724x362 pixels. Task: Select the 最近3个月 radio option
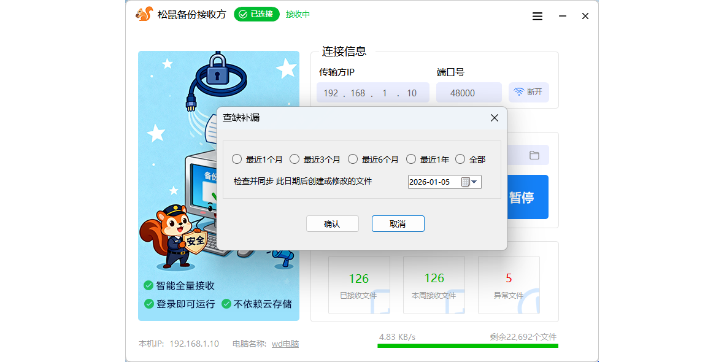pyautogui.click(x=295, y=160)
